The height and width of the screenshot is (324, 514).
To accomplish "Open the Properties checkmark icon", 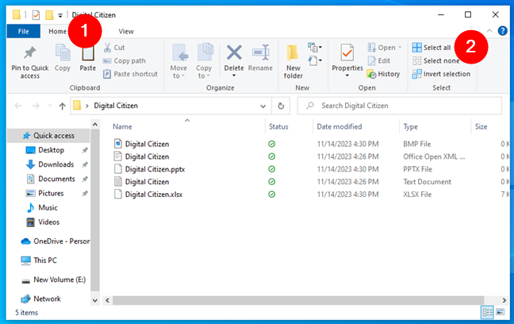I will pos(347,52).
